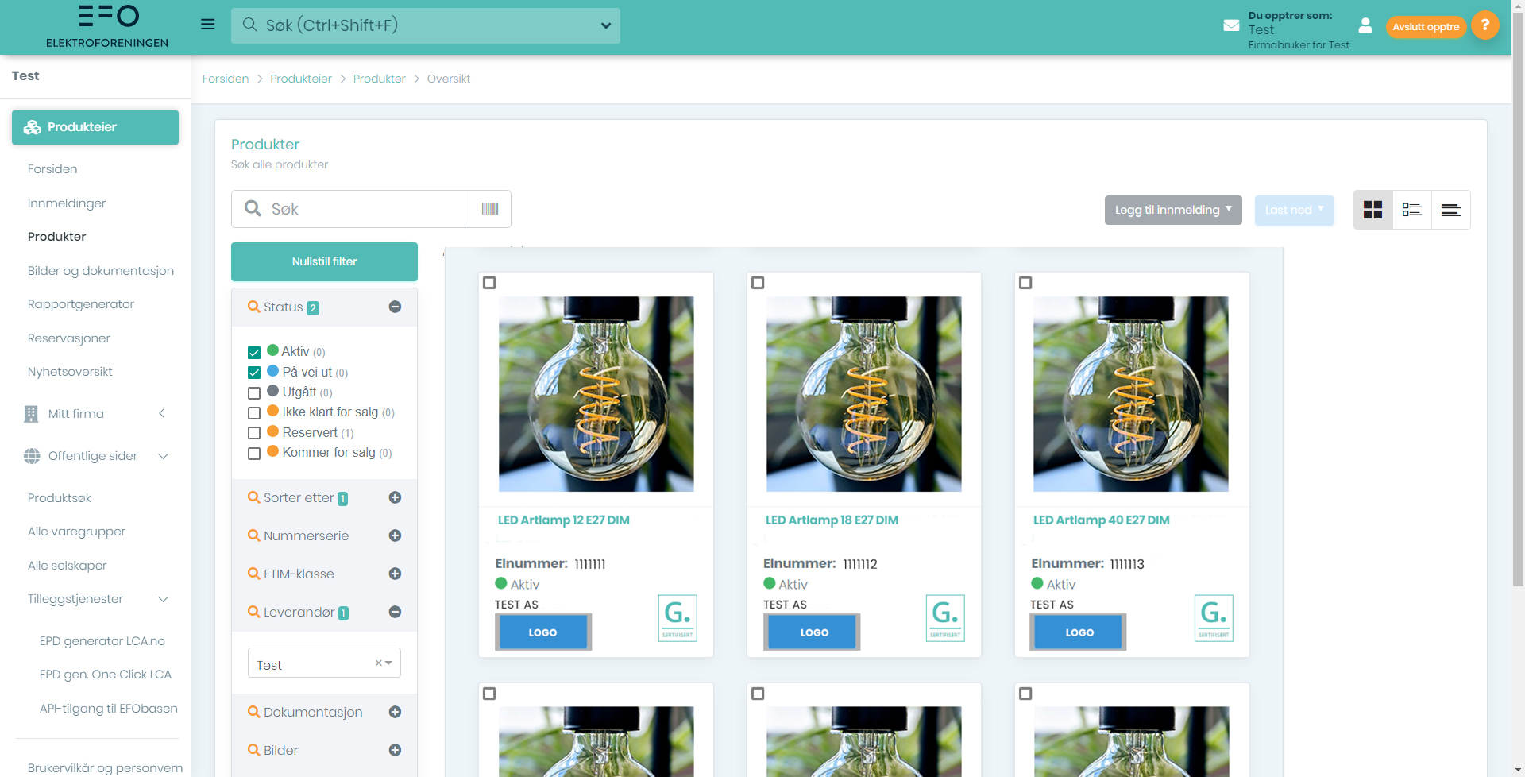Switch to grid view layout
The height and width of the screenshot is (777, 1525).
(x=1372, y=210)
